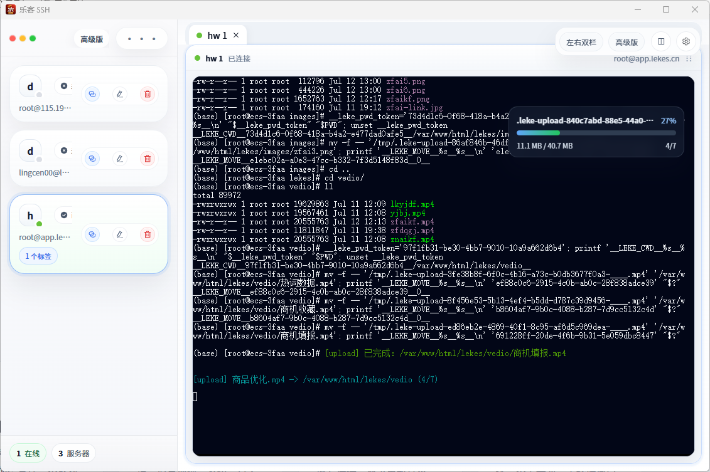The image size is (710, 472).
Task: Edit the root@app.le server entry
Action: (x=119, y=234)
